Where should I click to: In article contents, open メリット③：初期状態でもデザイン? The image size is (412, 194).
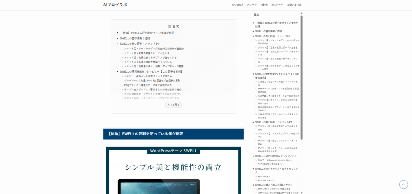(x=150, y=58)
